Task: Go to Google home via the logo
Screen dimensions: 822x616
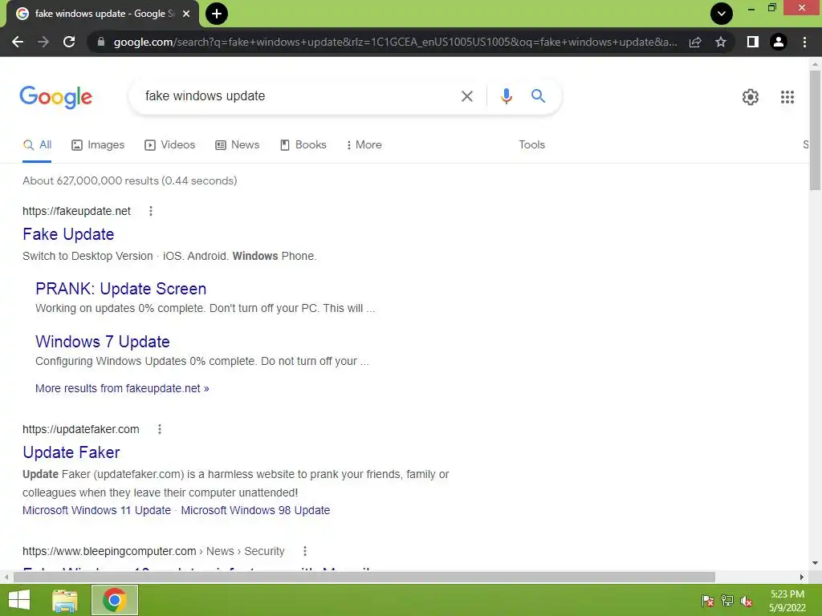Action: tap(55, 97)
